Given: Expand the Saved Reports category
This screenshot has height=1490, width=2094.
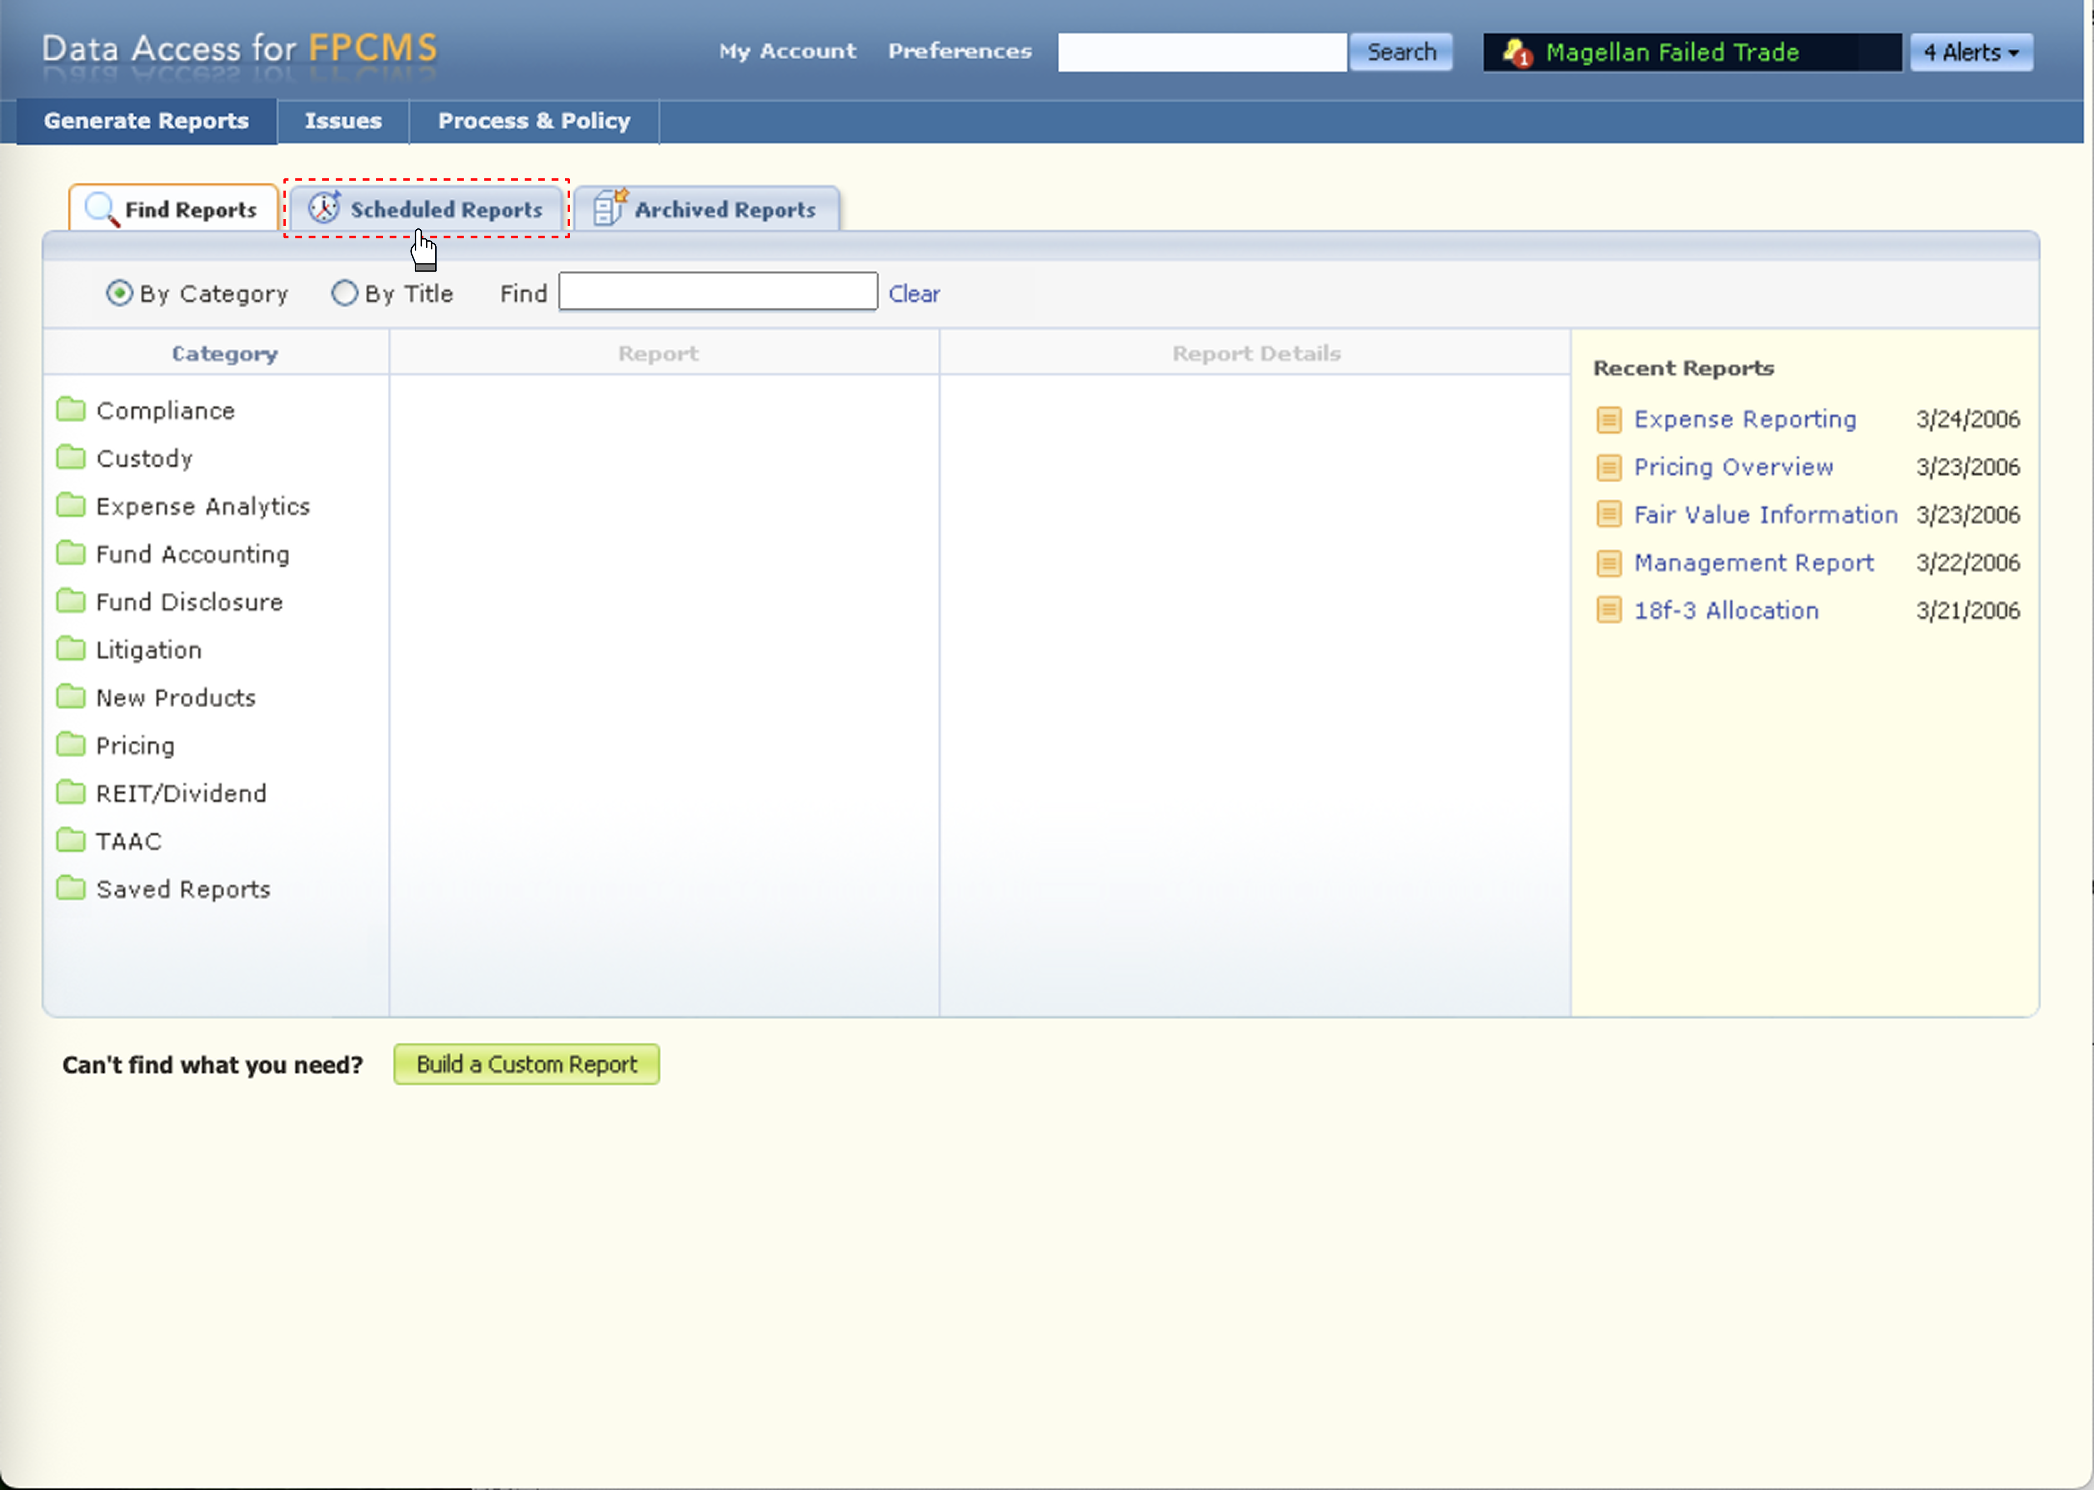Looking at the screenshot, I should point(183,889).
